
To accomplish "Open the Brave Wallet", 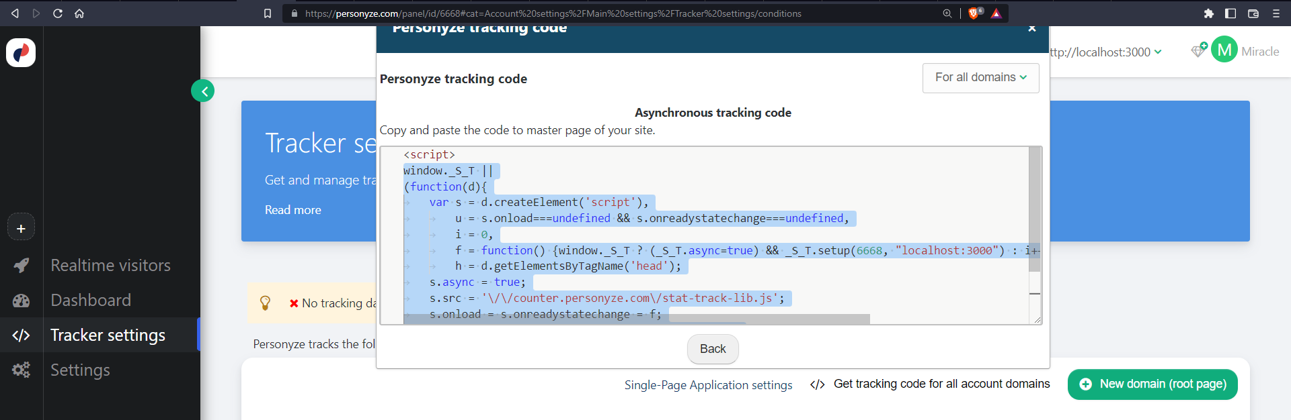I will click(x=1253, y=13).
